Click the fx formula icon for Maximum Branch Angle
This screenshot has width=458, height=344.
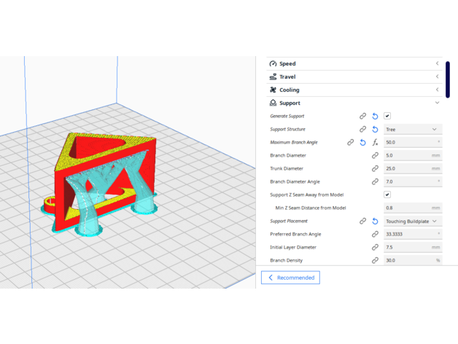[x=375, y=142]
